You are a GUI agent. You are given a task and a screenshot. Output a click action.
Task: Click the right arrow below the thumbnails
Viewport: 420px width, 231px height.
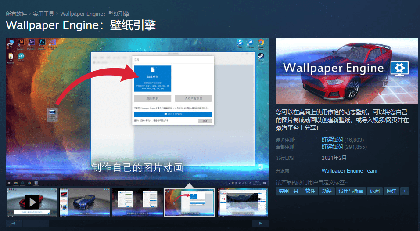click(261, 224)
